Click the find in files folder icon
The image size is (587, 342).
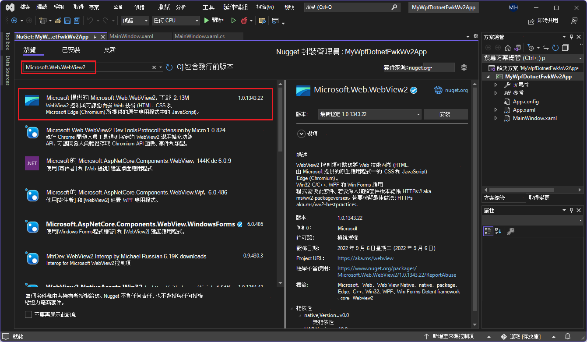[x=262, y=21]
